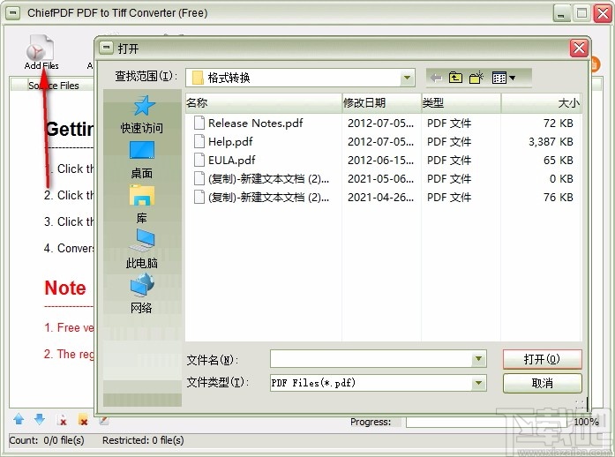Click the 72 KB size cell
Image resolution: width=615 pixels, height=457 pixels.
[559, 124]
